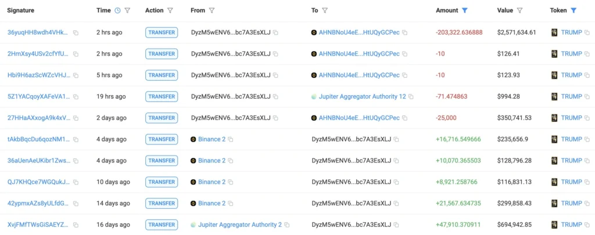The width and height of the screenshot is (595, 235).
Task: Copy the Jupiter Aggregator Authority 2 address
Action: (287, 225)
